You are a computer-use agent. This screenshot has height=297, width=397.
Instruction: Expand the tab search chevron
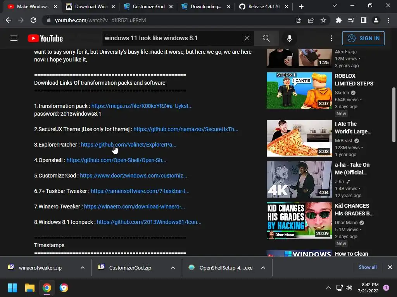(x=335, y=5)
